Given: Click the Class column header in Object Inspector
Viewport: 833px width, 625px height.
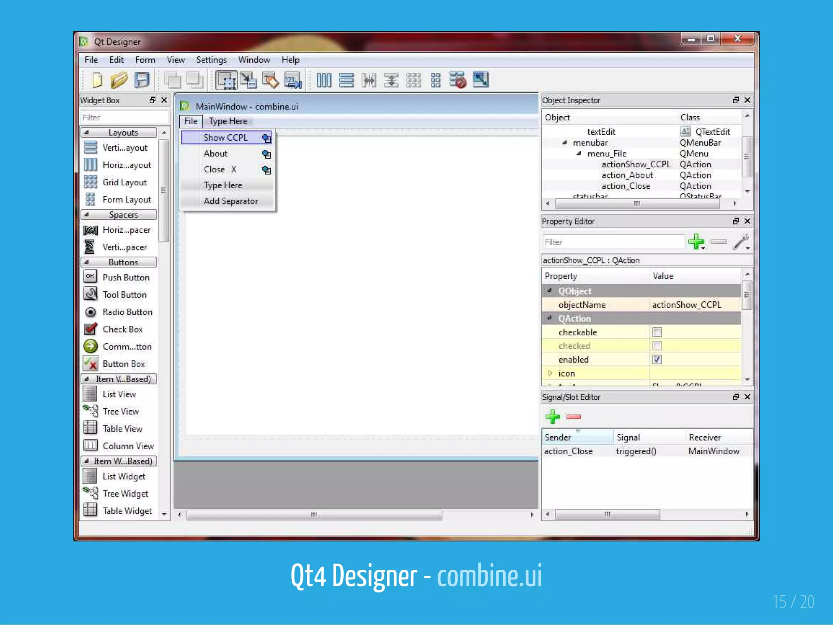Looking at the screenshot, I should click(709, 118).
